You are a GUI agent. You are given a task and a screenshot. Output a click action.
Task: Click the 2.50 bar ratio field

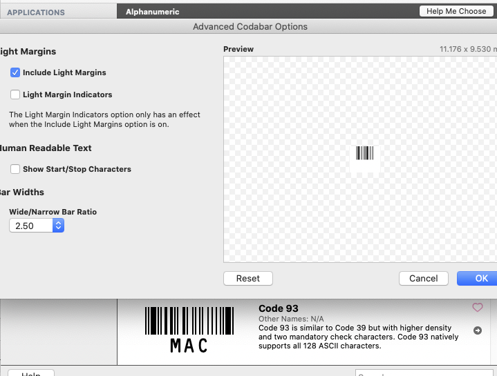(31, 226)
